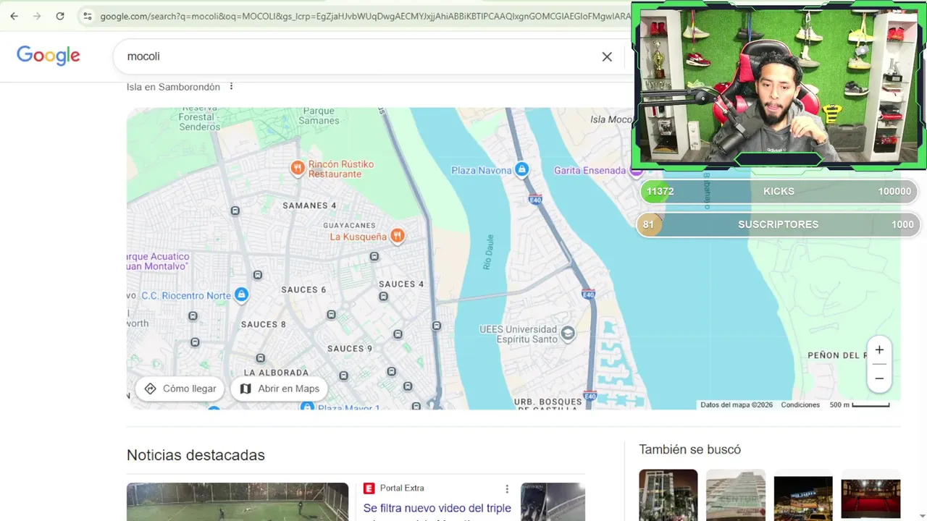This screenshot has height=521, width=927.
Task: Reload the page with the refresh icon
Action: pyautogui.click(x=60, y=16)
